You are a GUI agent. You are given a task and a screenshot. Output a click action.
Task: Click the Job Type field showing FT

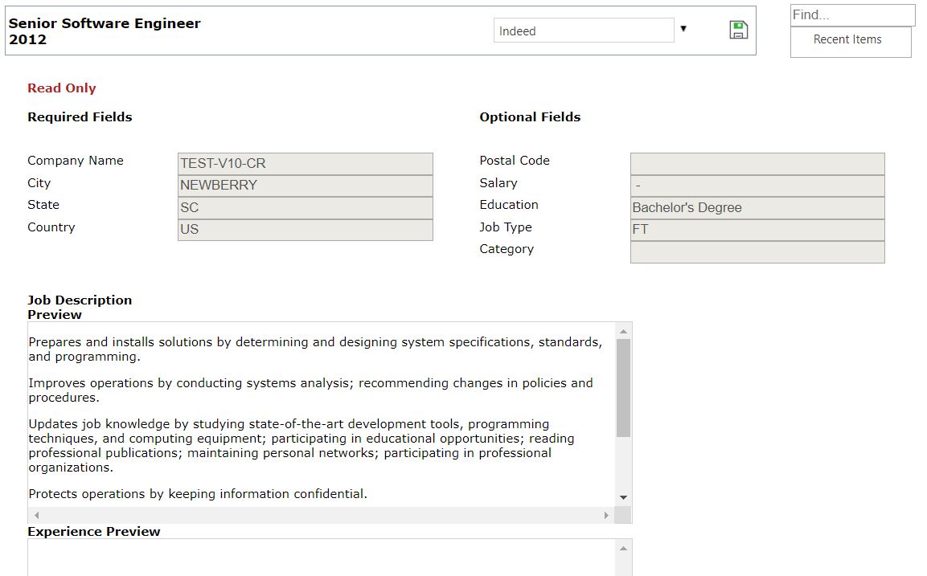(757, 230)
